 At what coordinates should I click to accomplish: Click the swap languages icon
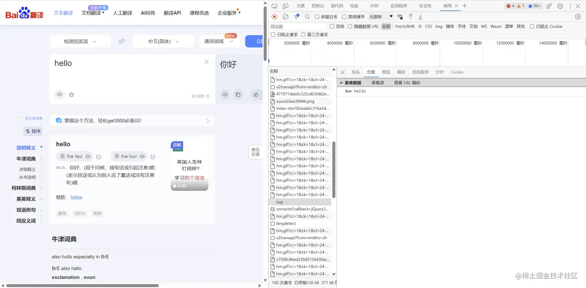(x=121, y=41)
